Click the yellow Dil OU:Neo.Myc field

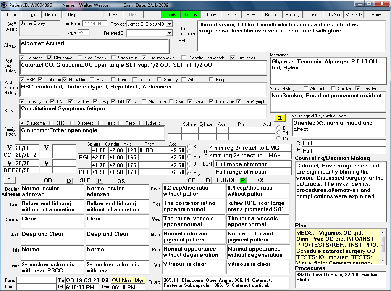click(x=128, y=280)
